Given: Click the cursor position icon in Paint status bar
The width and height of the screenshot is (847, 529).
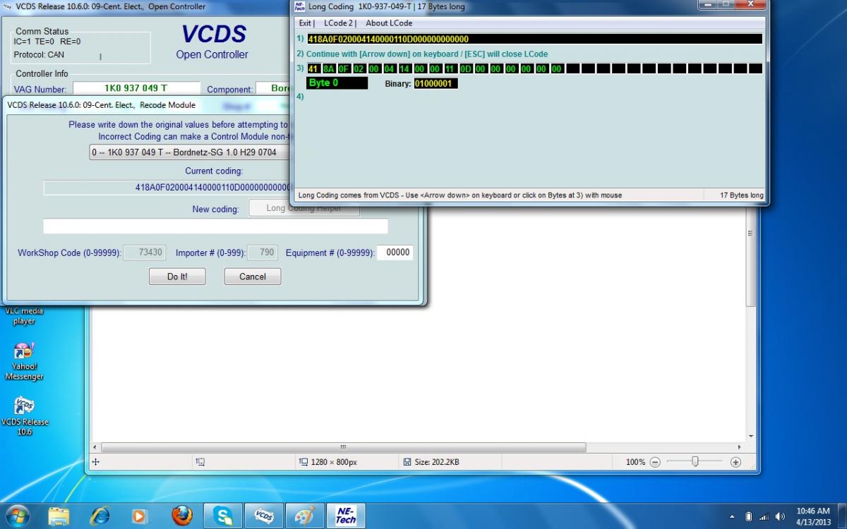Looking at the screenshot, I should [95, 462].
